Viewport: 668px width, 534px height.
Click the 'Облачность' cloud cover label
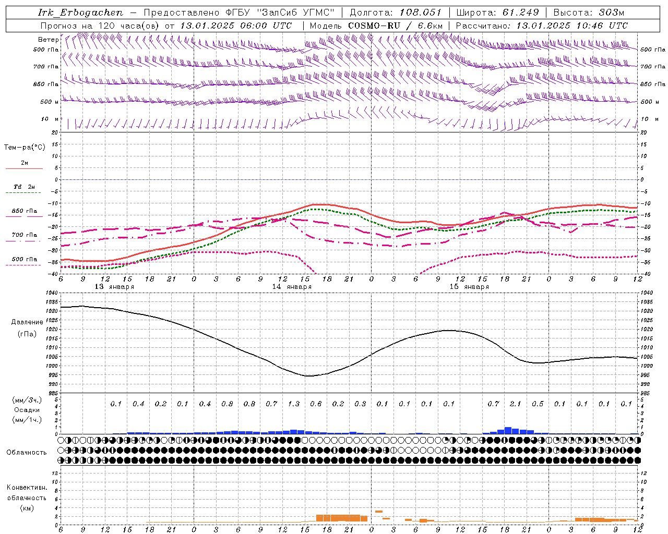coord(27,453)
